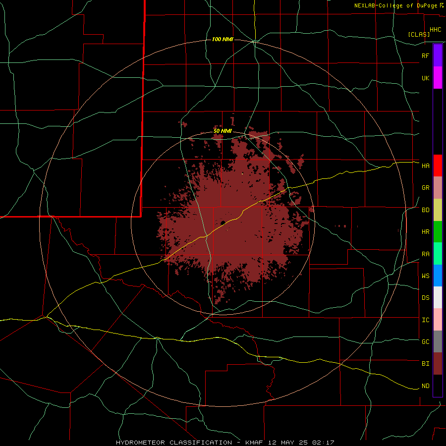Click the WS blue legend swatch
The width and height of the screenshot is (446, 446).
(x=438, y=276)
